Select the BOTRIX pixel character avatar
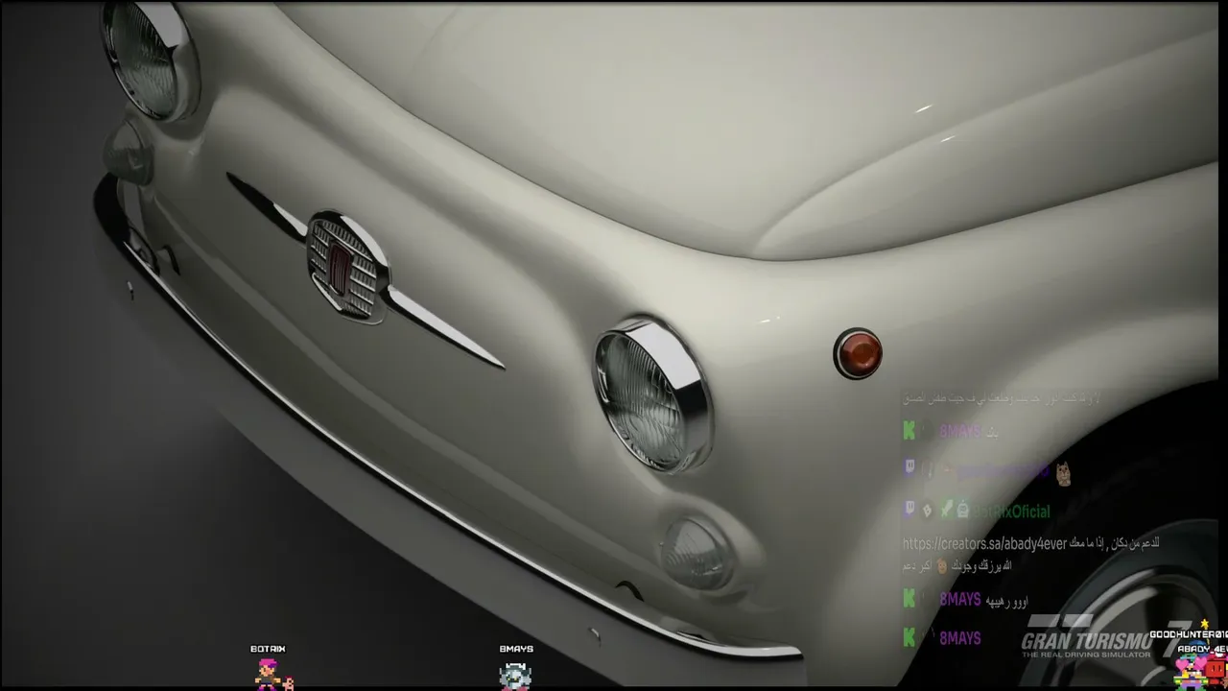 pos(268,675)
